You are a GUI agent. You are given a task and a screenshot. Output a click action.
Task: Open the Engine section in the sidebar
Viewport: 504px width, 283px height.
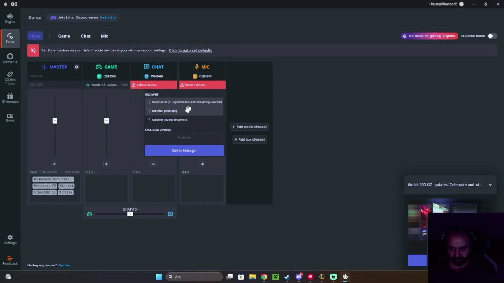click(10, 18)
